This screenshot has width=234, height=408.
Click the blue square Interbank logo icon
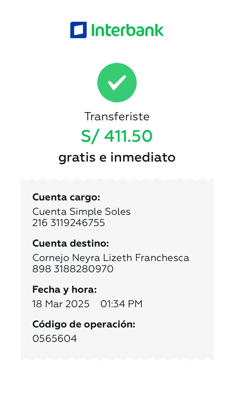[x=78, y=30]
